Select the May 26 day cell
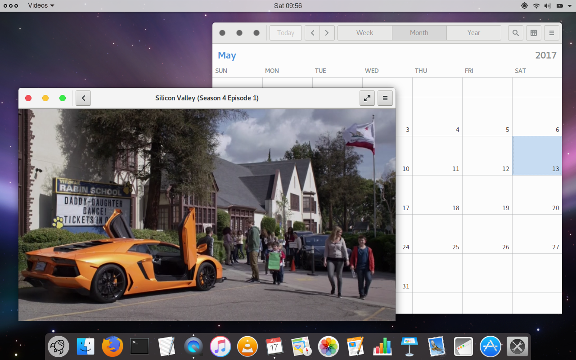576x360 pixels. click(x=487, y=234)
